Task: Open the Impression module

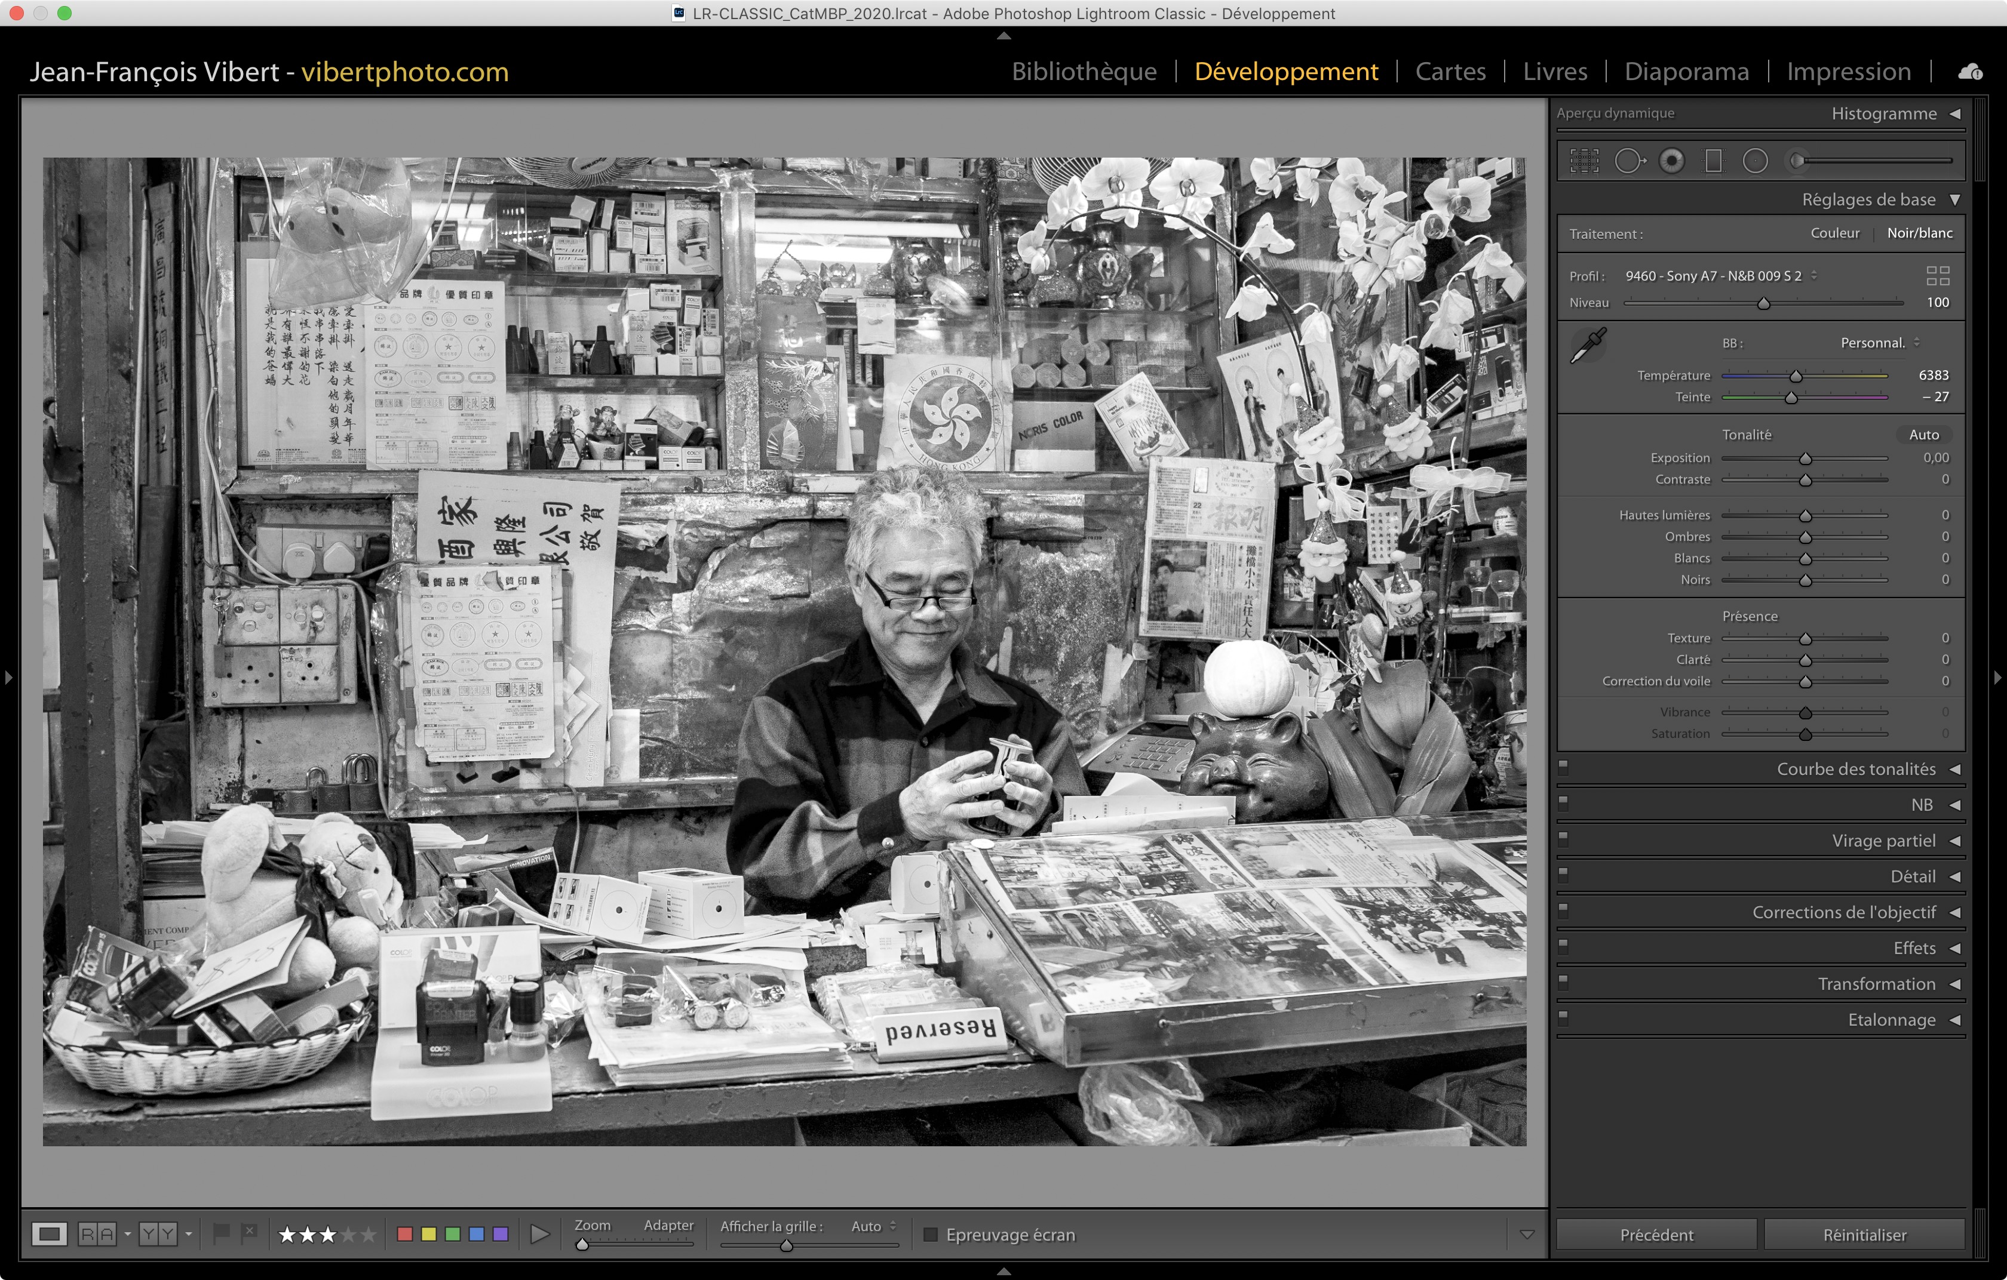Action: [x=1848, y=72]
